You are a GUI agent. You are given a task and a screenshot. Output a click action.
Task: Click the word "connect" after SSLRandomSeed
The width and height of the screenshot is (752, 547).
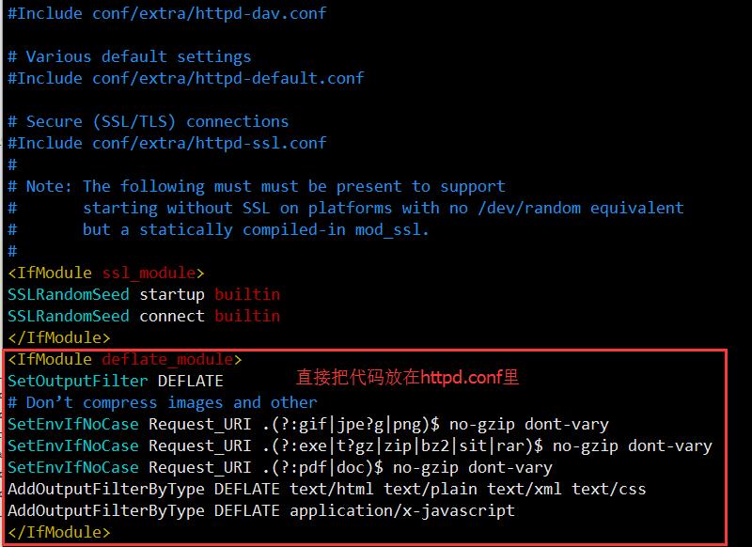[172, 316]
